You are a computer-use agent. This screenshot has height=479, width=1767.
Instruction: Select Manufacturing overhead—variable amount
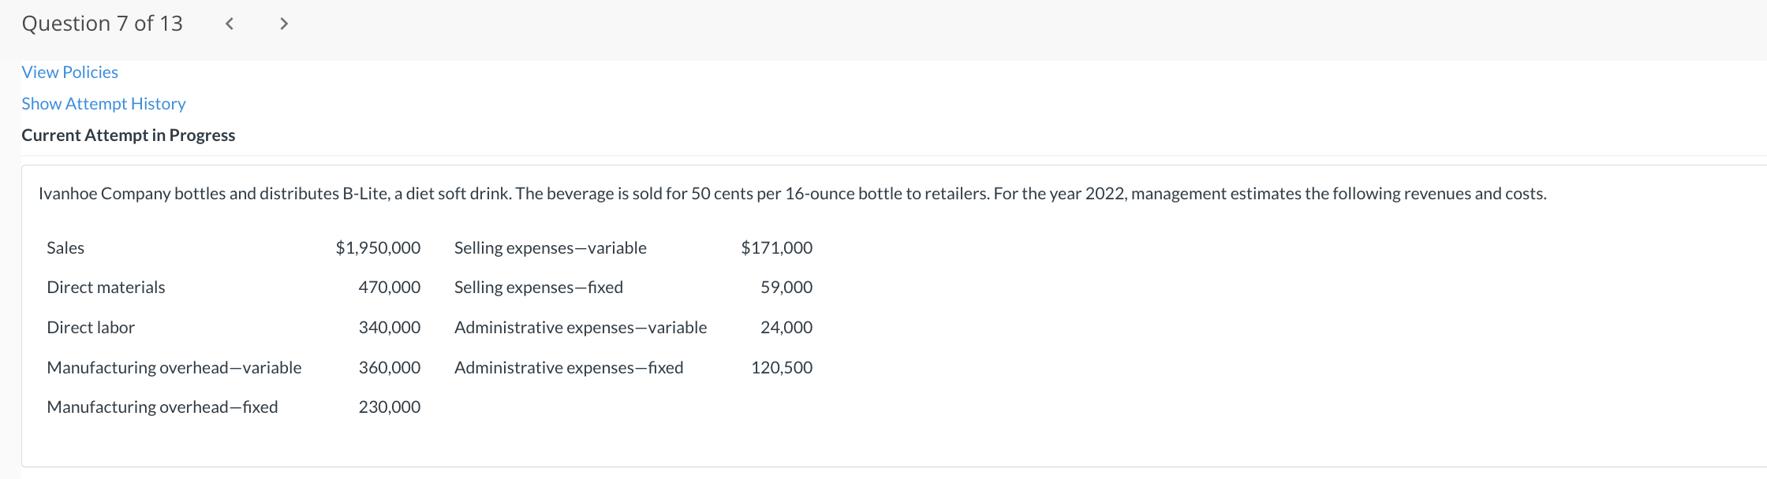[x=390, y=367]
